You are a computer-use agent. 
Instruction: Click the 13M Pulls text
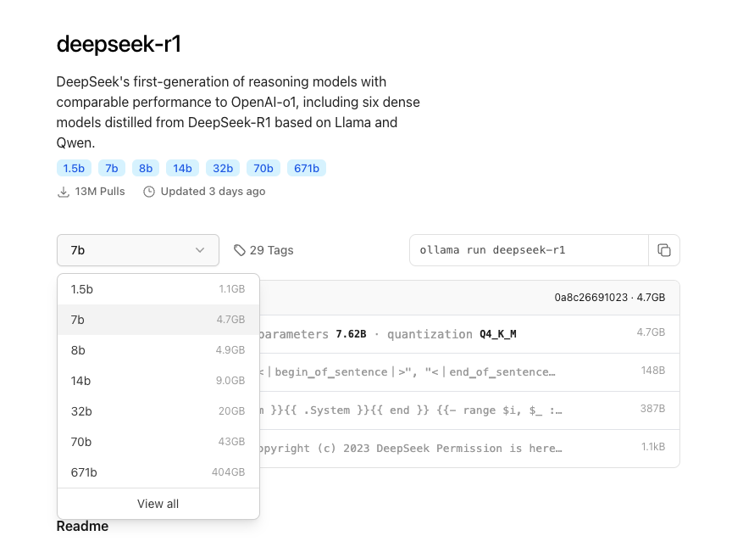[100, 192]
